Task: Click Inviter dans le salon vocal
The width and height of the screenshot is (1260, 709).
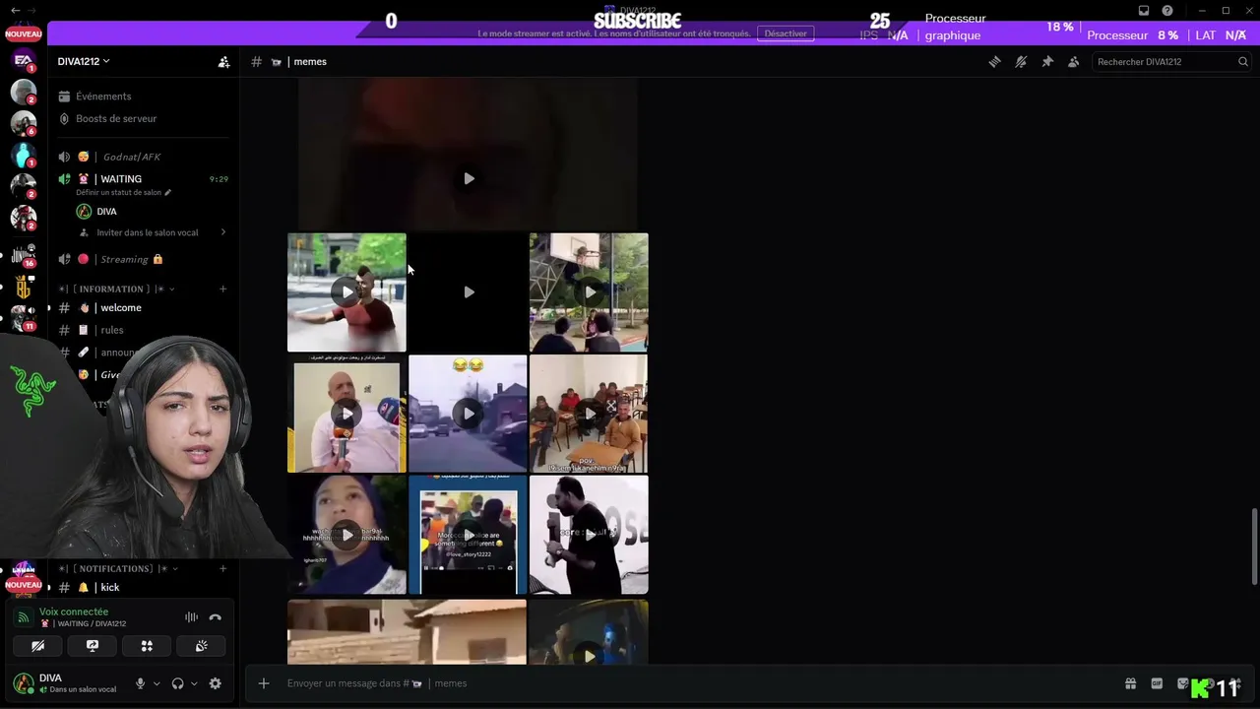Action: [x=148, y=233]
